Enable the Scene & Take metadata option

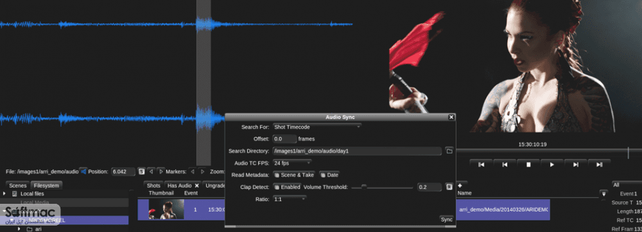(294, 175)
